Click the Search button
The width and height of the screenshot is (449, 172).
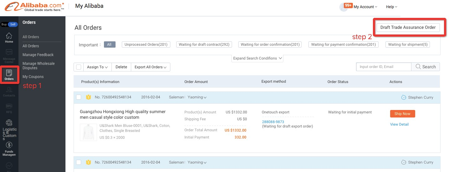click(x=426, y=67)
